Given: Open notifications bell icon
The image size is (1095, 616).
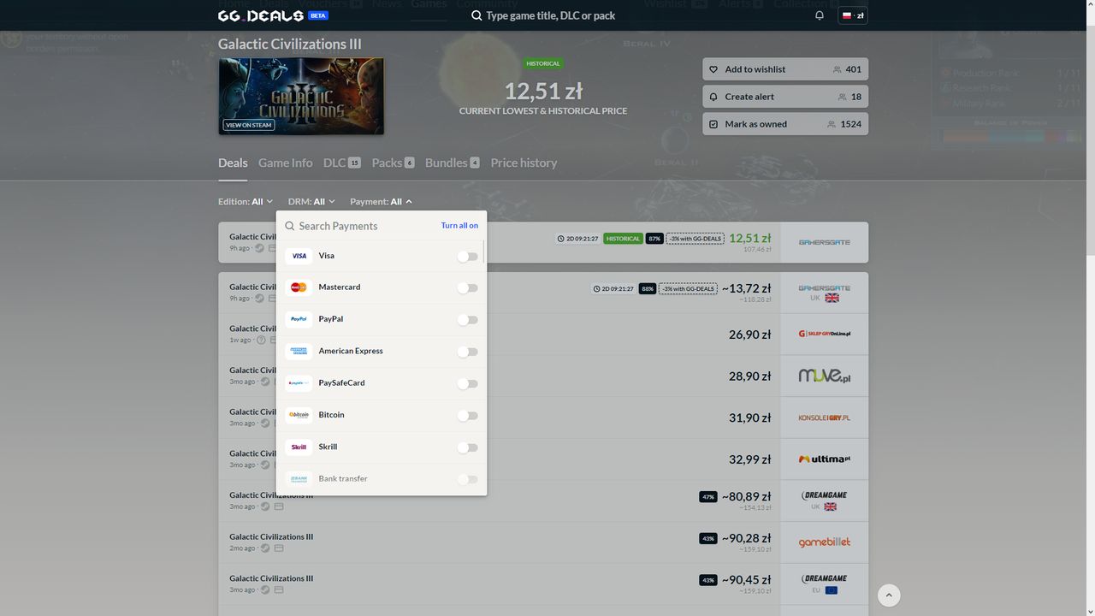Looking at the screenshot, I should click(820, 15).
